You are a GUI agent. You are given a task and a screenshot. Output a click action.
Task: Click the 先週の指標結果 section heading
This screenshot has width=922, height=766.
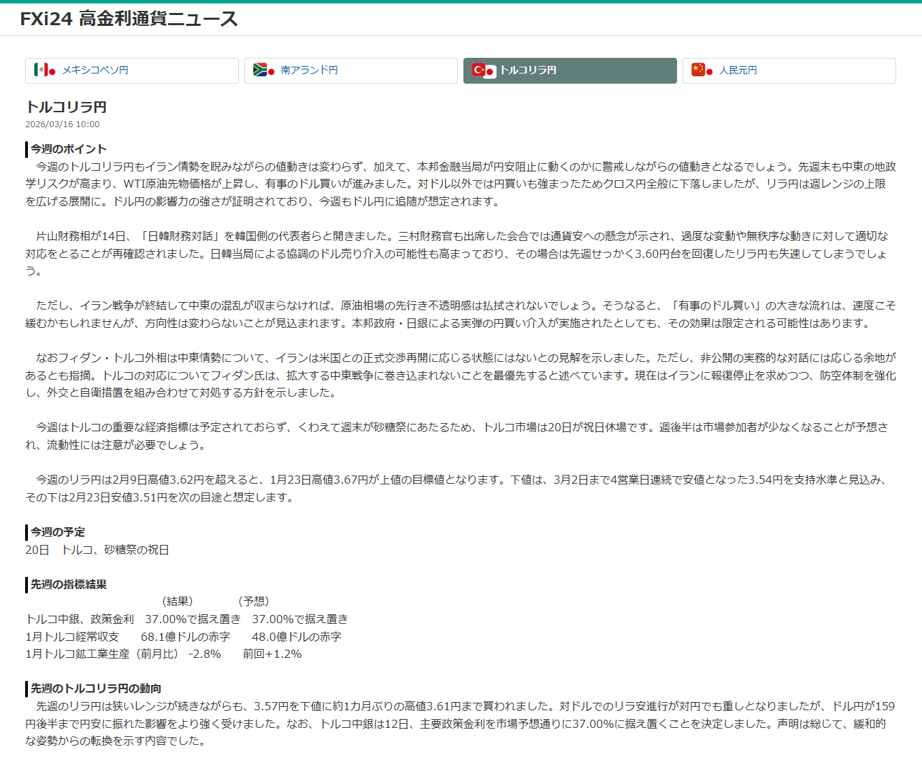pyautogui.click(x=68, y=584)
